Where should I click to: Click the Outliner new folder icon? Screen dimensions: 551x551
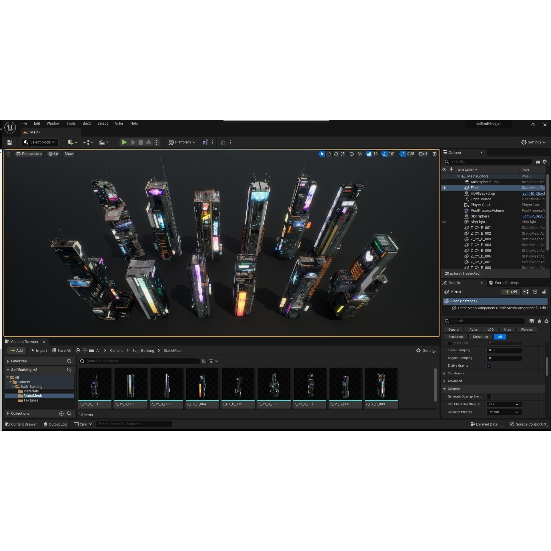coord(538,161)
